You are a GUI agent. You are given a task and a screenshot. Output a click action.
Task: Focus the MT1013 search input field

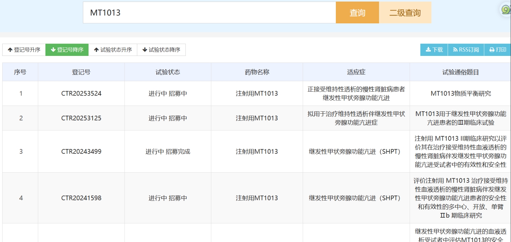pyautogui.click(x=209, y=13)
